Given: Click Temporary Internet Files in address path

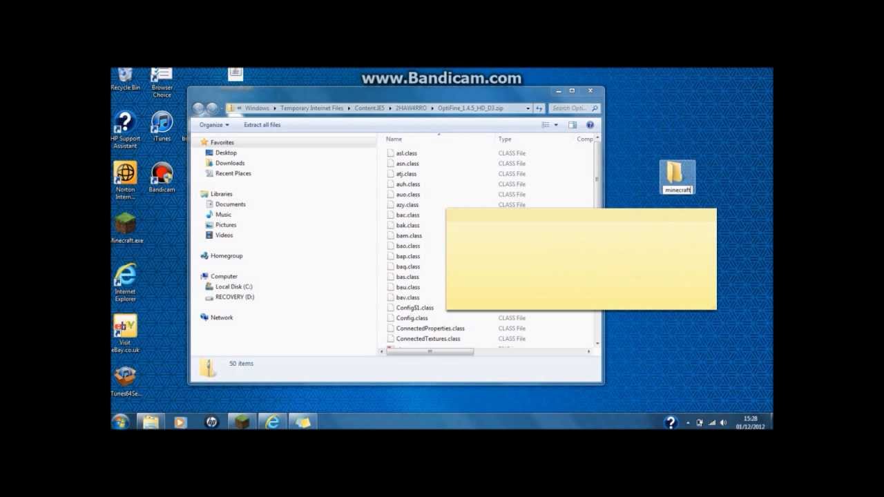Looking at the screenshot, I should pos(311,108).
